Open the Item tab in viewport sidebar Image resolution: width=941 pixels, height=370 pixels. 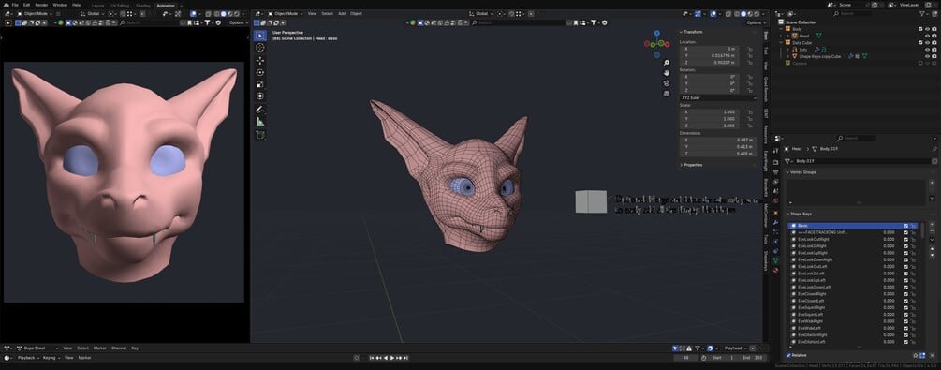tap(766, 36)
